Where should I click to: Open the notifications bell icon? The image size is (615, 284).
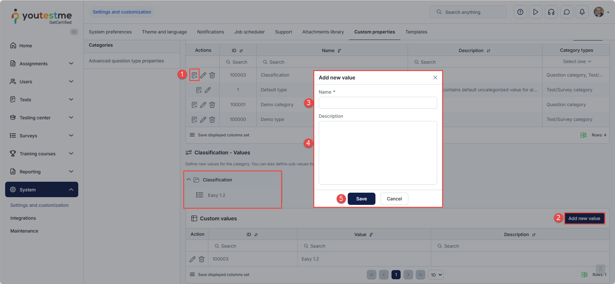582,12
